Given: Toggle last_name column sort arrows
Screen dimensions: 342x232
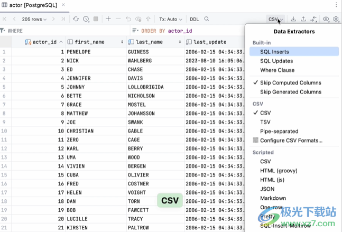Looking at the screenshot, I should [180, 42].
